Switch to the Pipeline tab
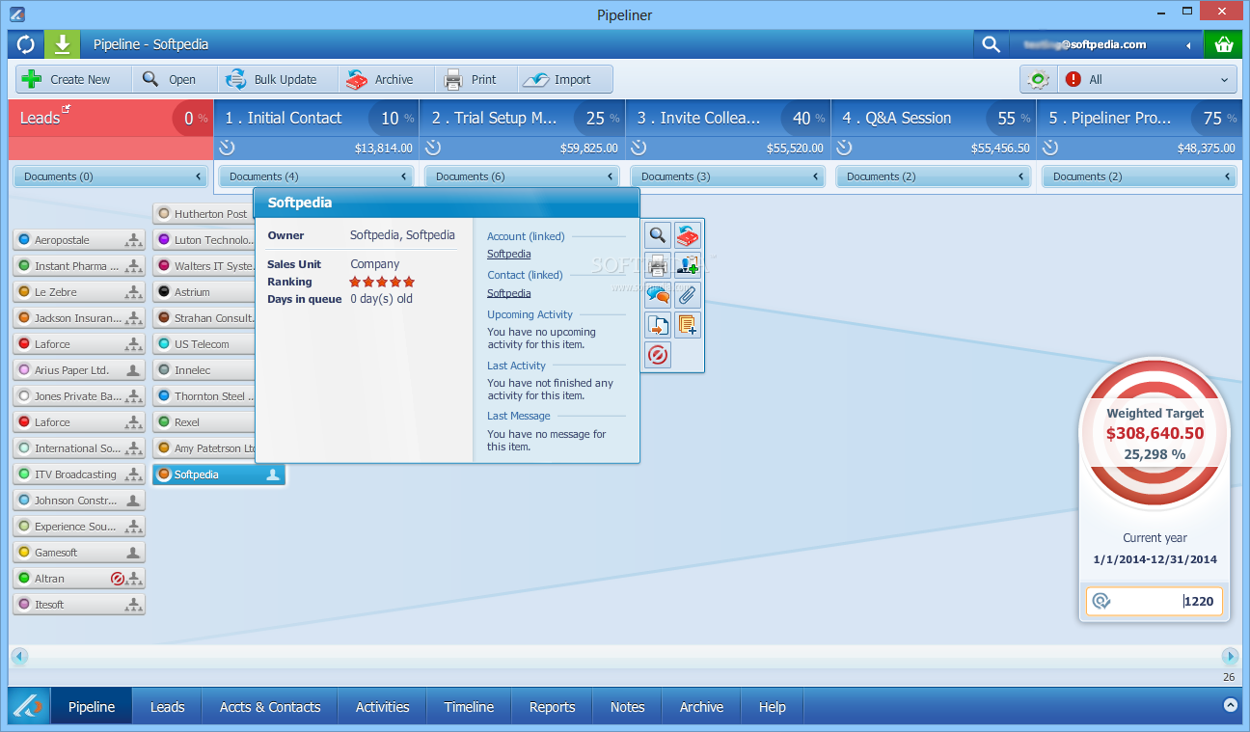Image resolution: width=1250 pixels, height=732 pixels. click(x=92, y=707)
